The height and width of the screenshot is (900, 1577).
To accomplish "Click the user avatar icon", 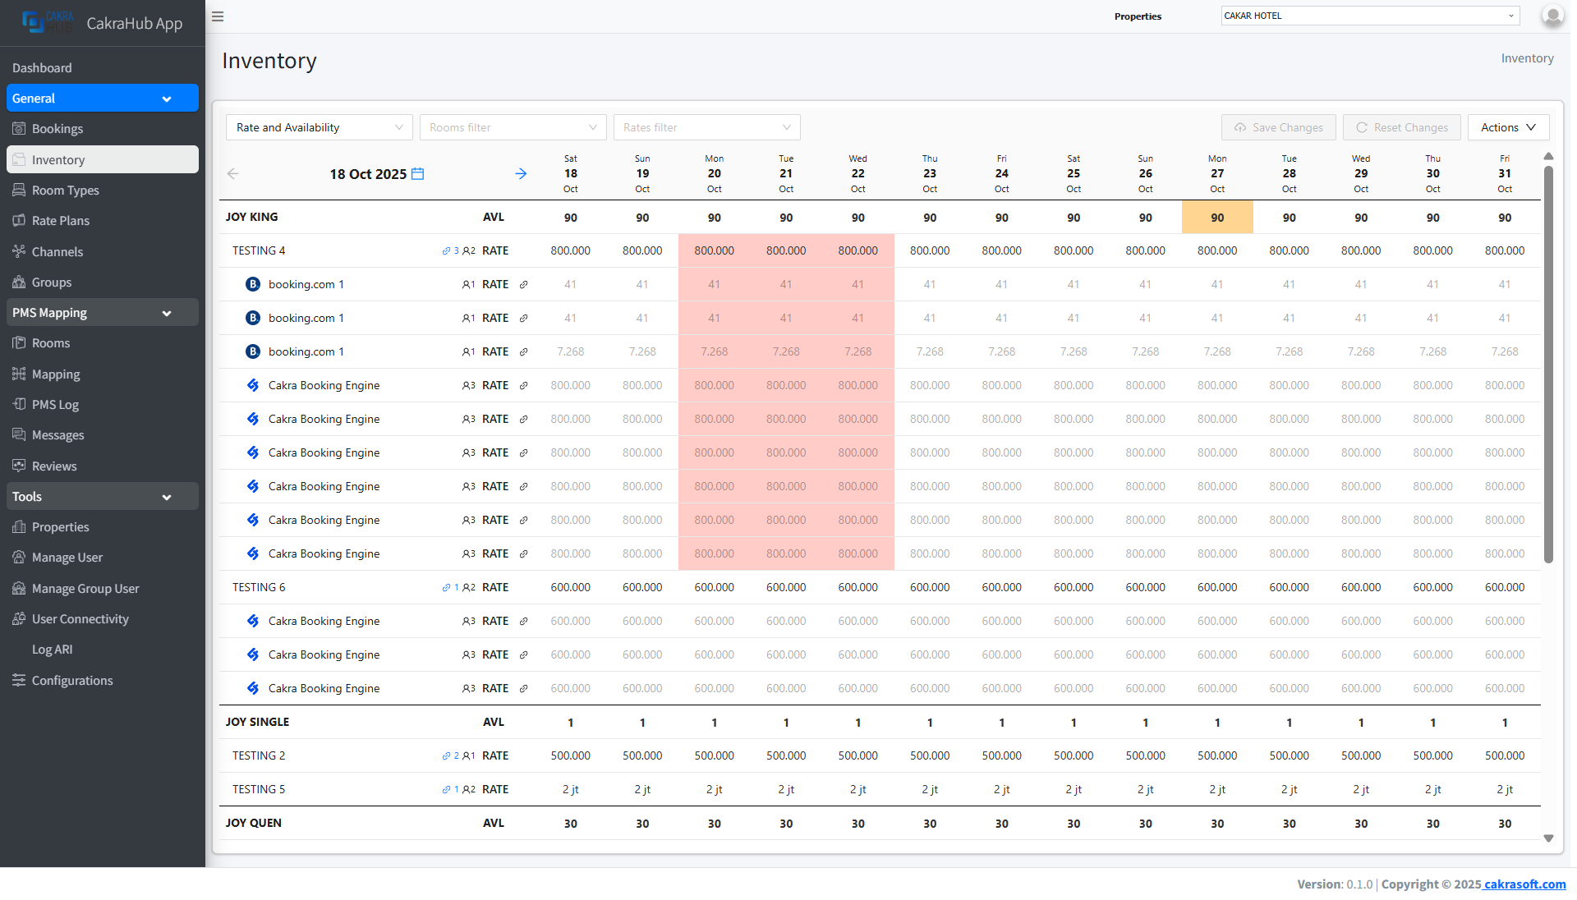I will tap(1552, 16).
